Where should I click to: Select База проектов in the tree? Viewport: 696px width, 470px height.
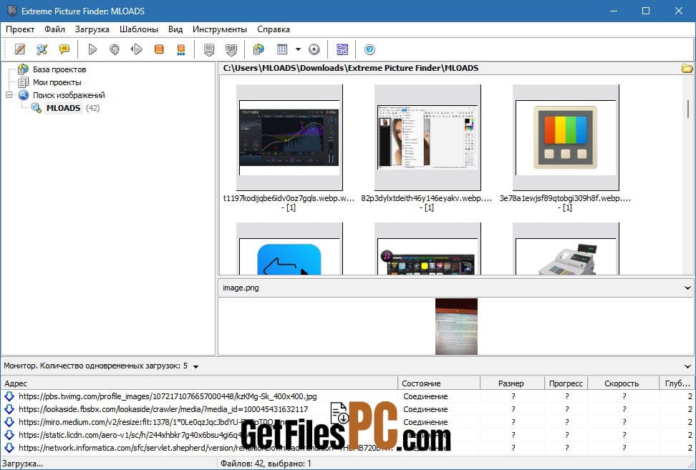coord(59,69)
